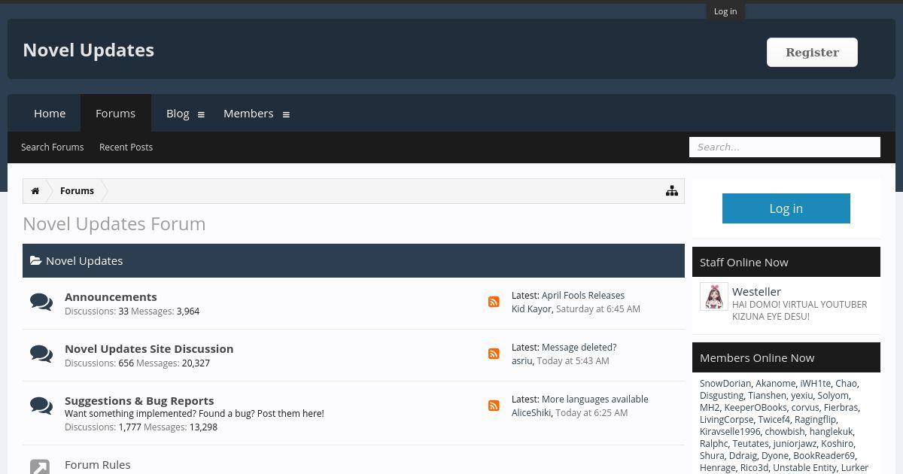
Task: Open the Forum Rules link
Action: [x=97, y=464]
